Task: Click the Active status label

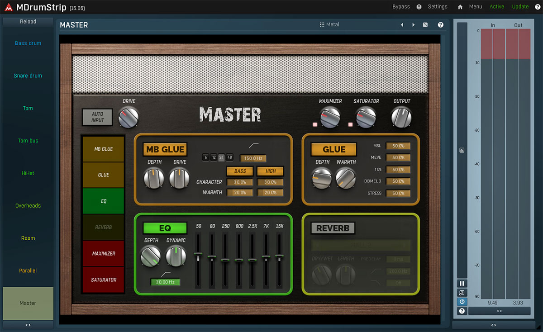Action: coord(497,7)
